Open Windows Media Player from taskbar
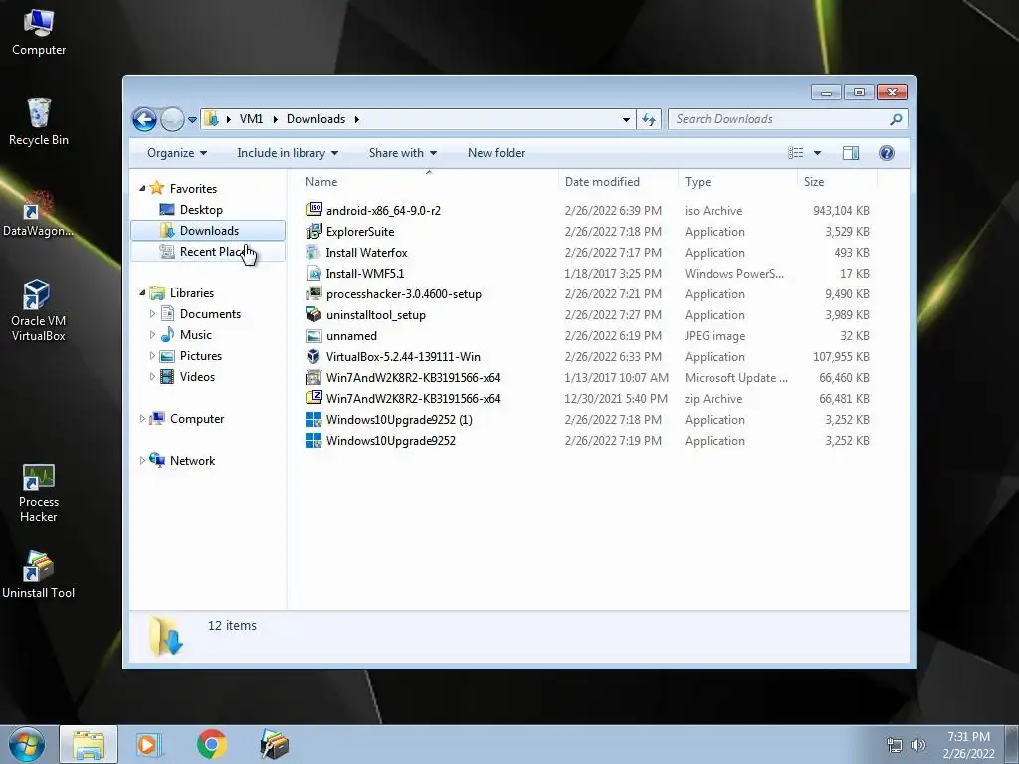 click(x=149, y=744)
